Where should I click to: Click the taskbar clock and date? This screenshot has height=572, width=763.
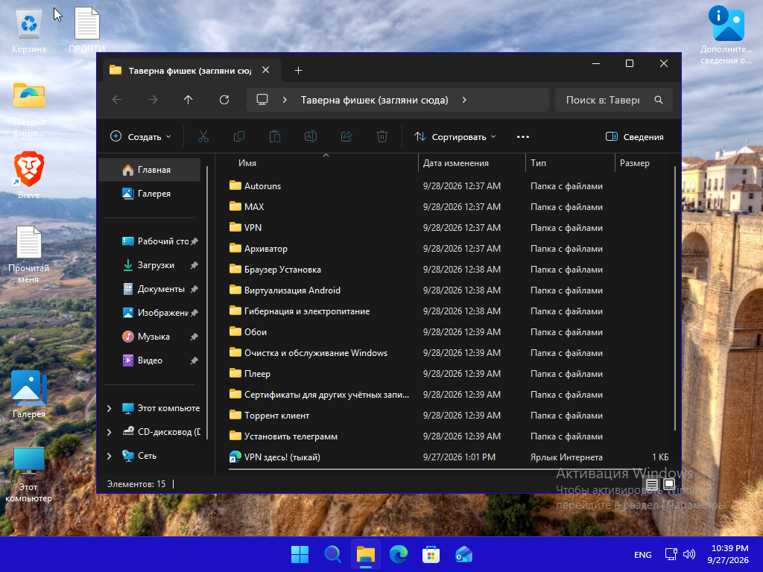(x=728, y=554)
